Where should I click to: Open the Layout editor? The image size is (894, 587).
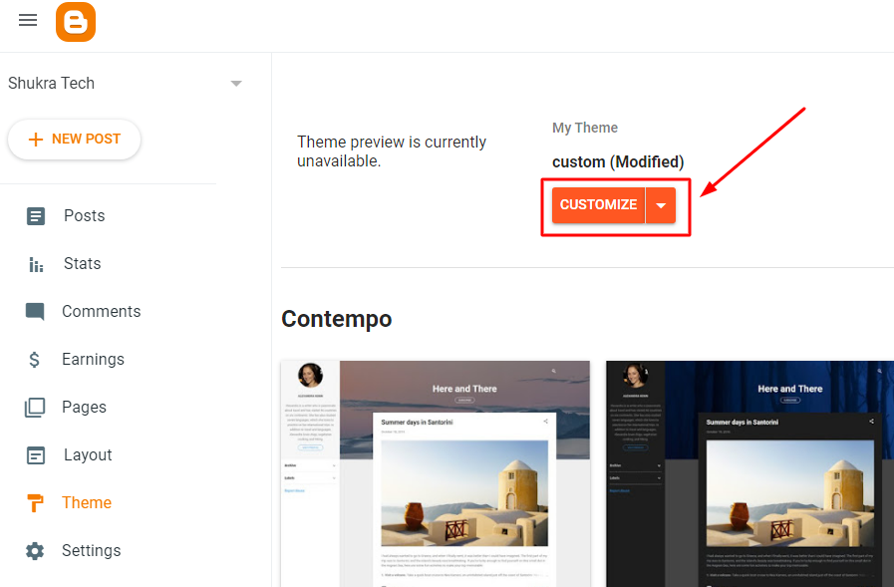(88, 455)
